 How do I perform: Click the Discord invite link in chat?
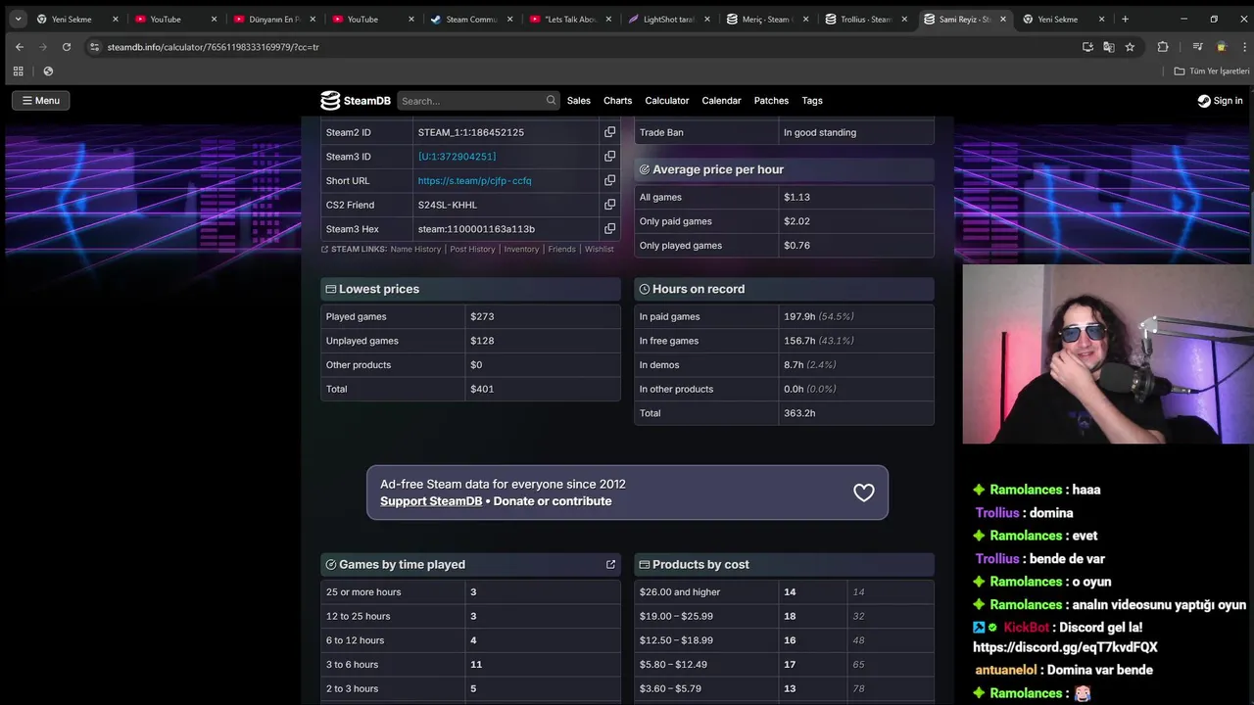[x=1065, y=647]
